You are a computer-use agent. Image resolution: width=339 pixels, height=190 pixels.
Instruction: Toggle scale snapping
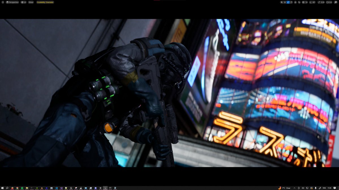319,2
